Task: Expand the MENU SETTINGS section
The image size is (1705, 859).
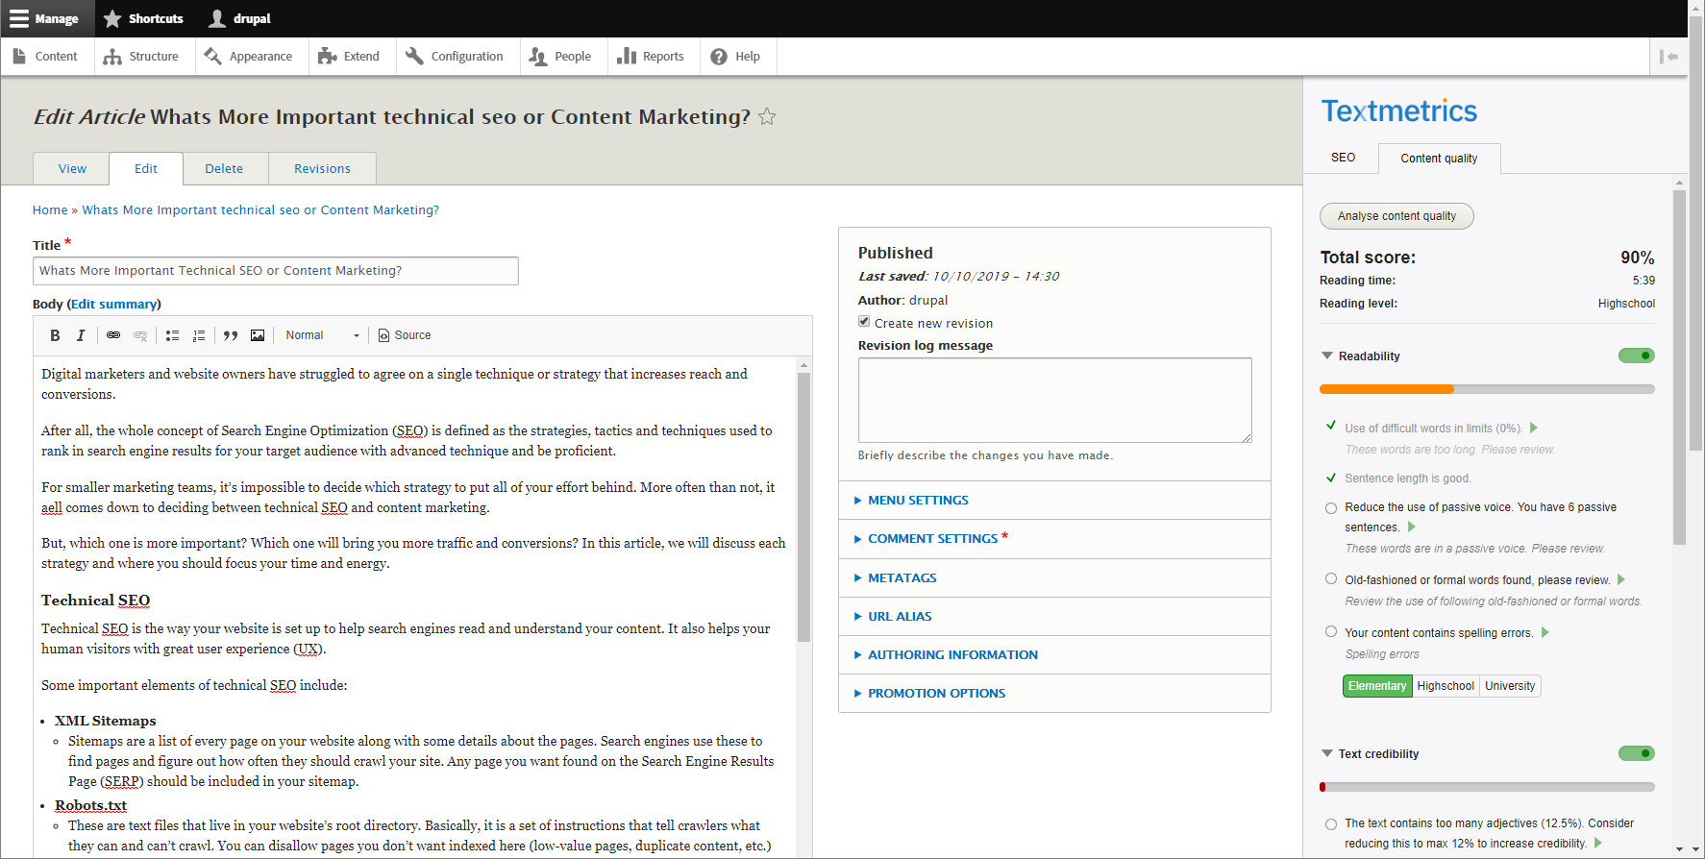Action: 918,501
